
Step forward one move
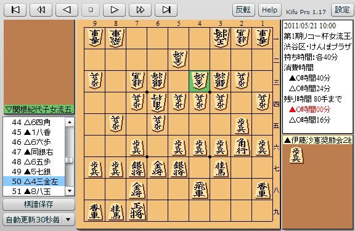(115, 10)
